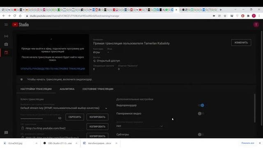This screenshot has width=263, height=148.
Task: Toggle the Видеорекордер switch
Action: pyautogui.click(x=201, y=105)
